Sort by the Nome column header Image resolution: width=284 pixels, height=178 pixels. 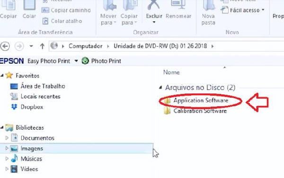(171, 72)
